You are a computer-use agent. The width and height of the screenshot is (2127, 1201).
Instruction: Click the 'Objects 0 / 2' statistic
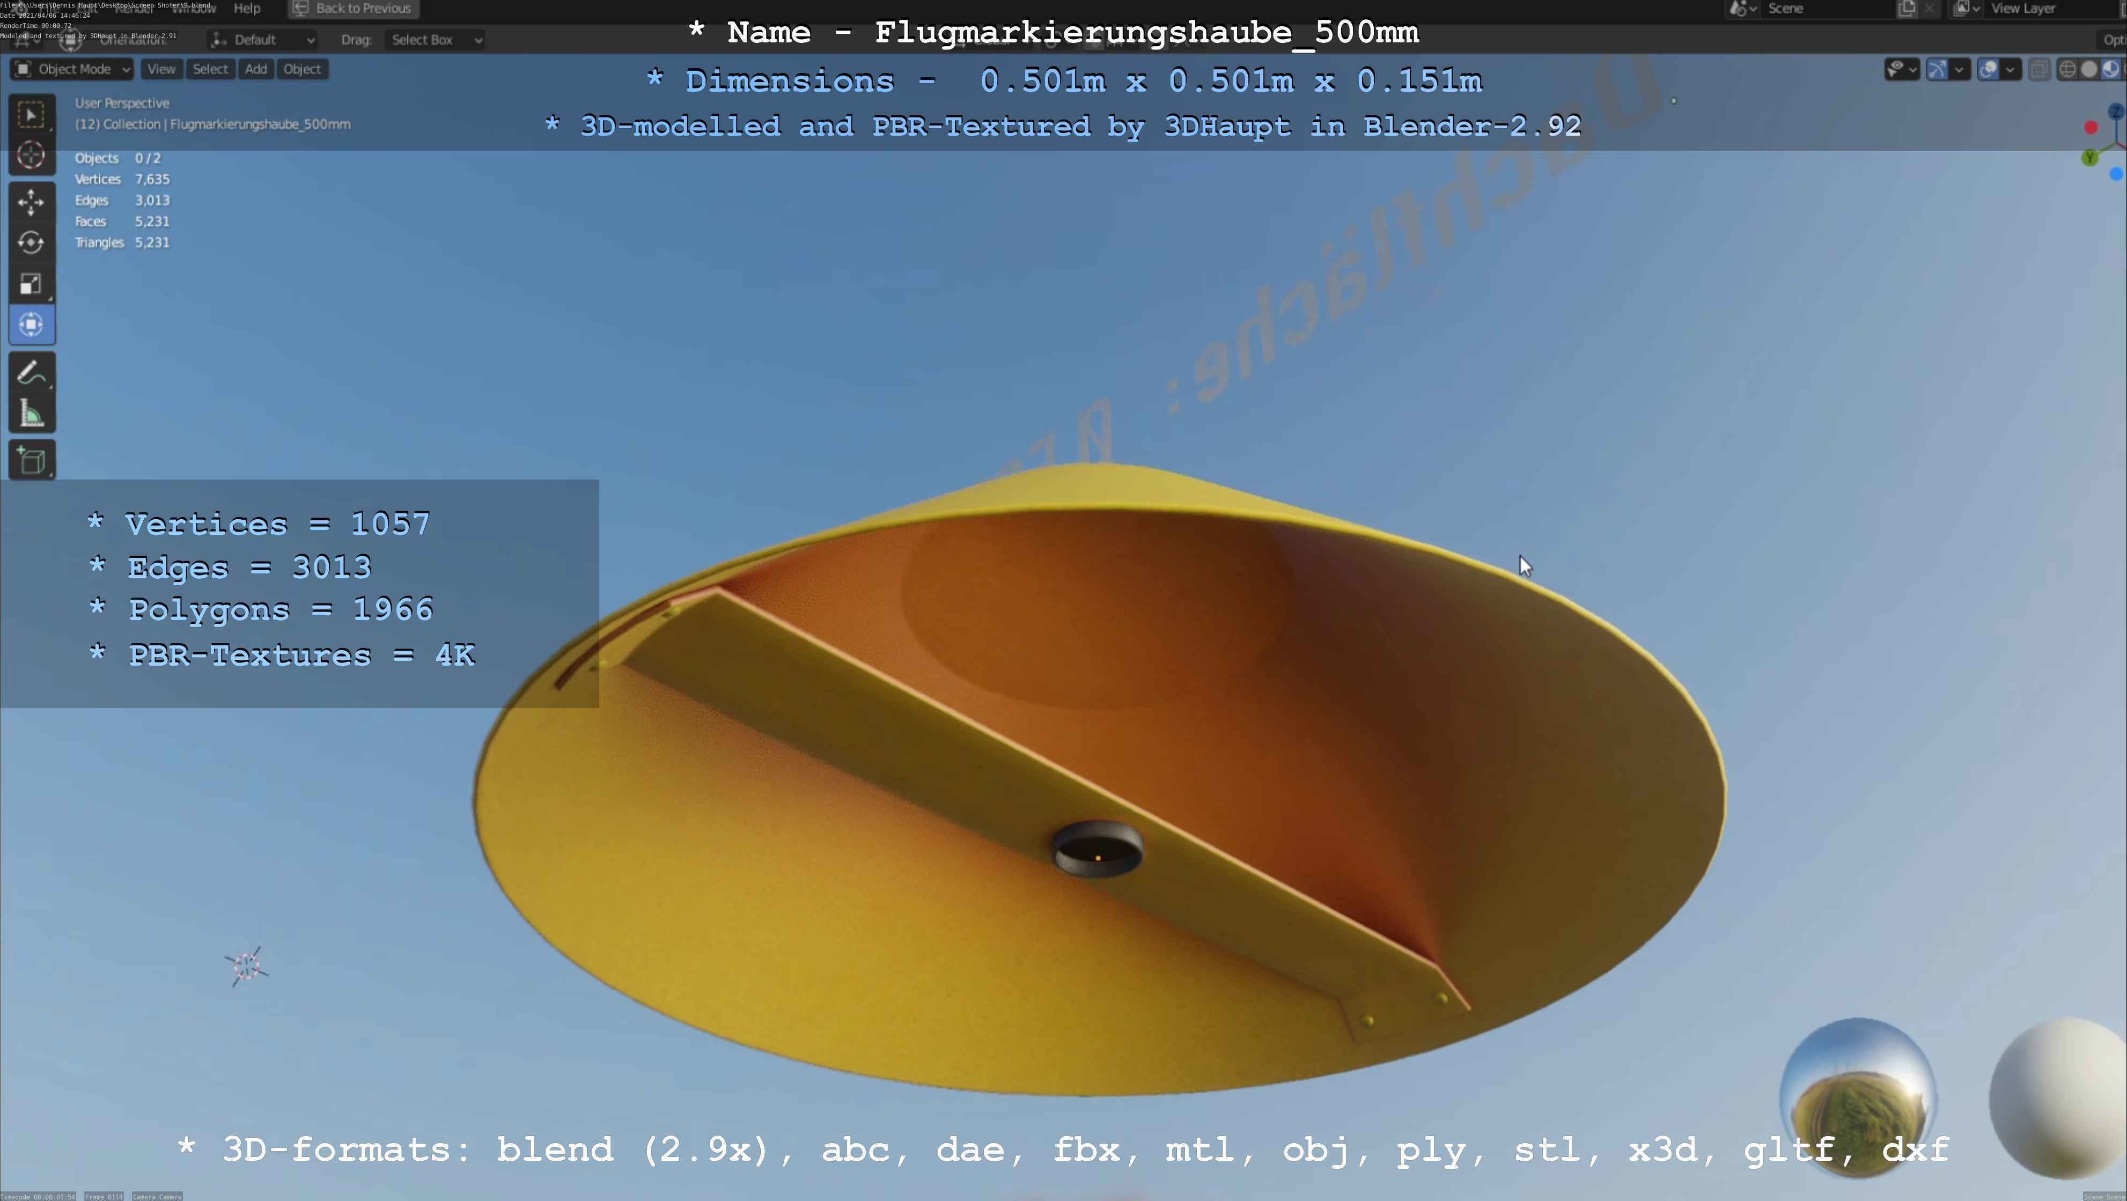pos(117,158)
